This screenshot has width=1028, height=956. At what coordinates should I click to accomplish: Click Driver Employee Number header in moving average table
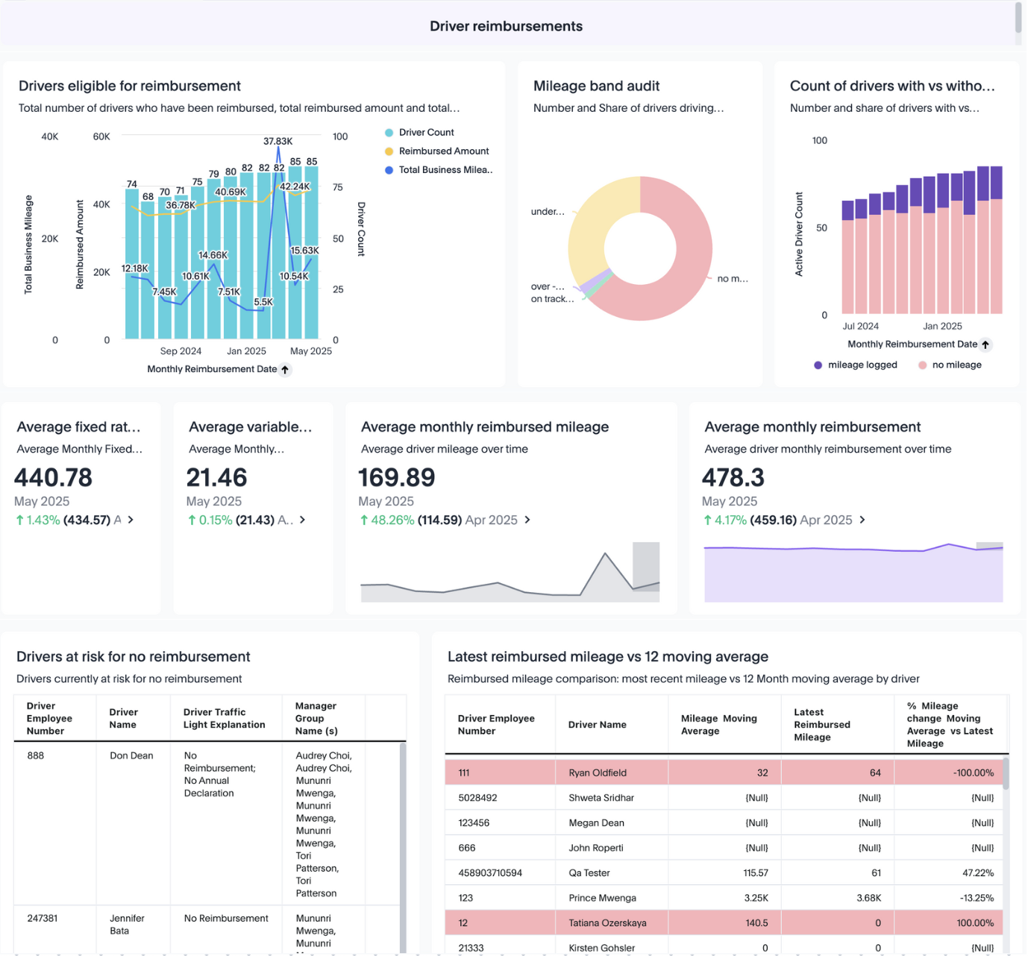(x=501, y=725)
